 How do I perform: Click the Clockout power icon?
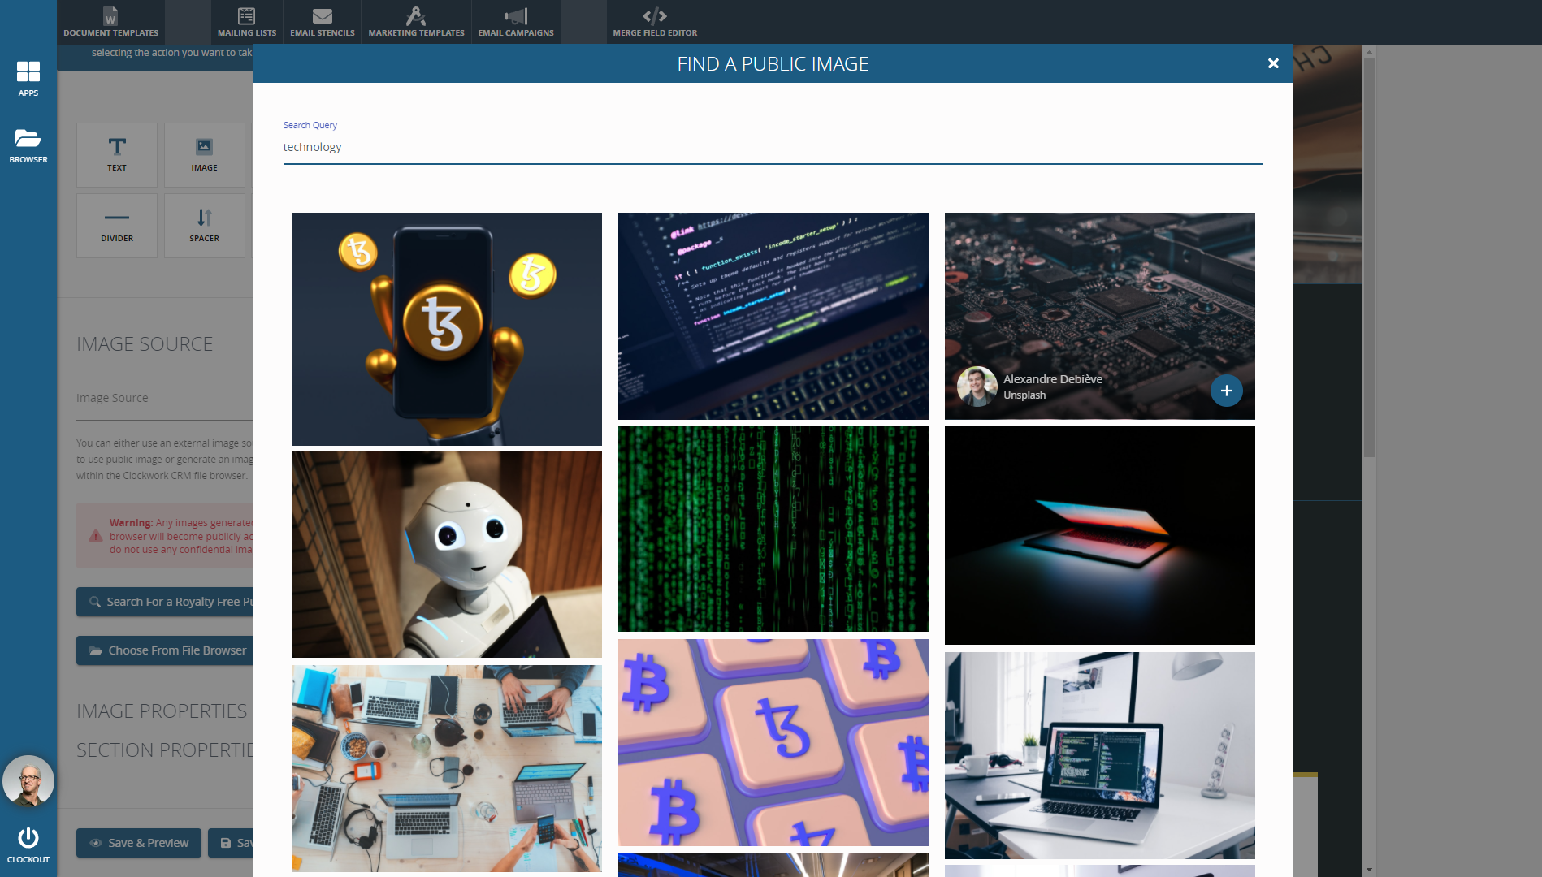point(28,843)
